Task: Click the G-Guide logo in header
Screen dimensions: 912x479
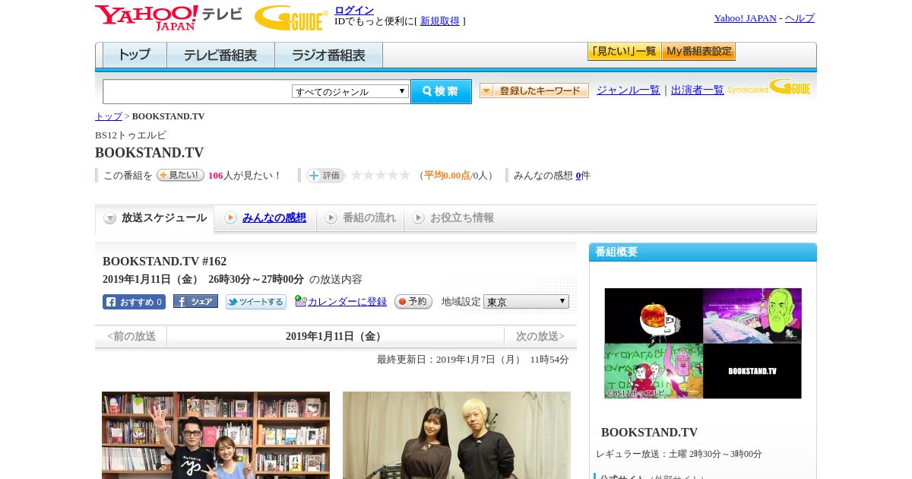Action: coord(291,18)
